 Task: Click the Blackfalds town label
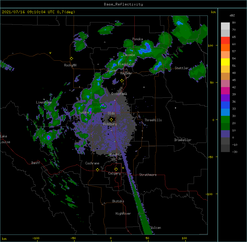click(126, 64)
